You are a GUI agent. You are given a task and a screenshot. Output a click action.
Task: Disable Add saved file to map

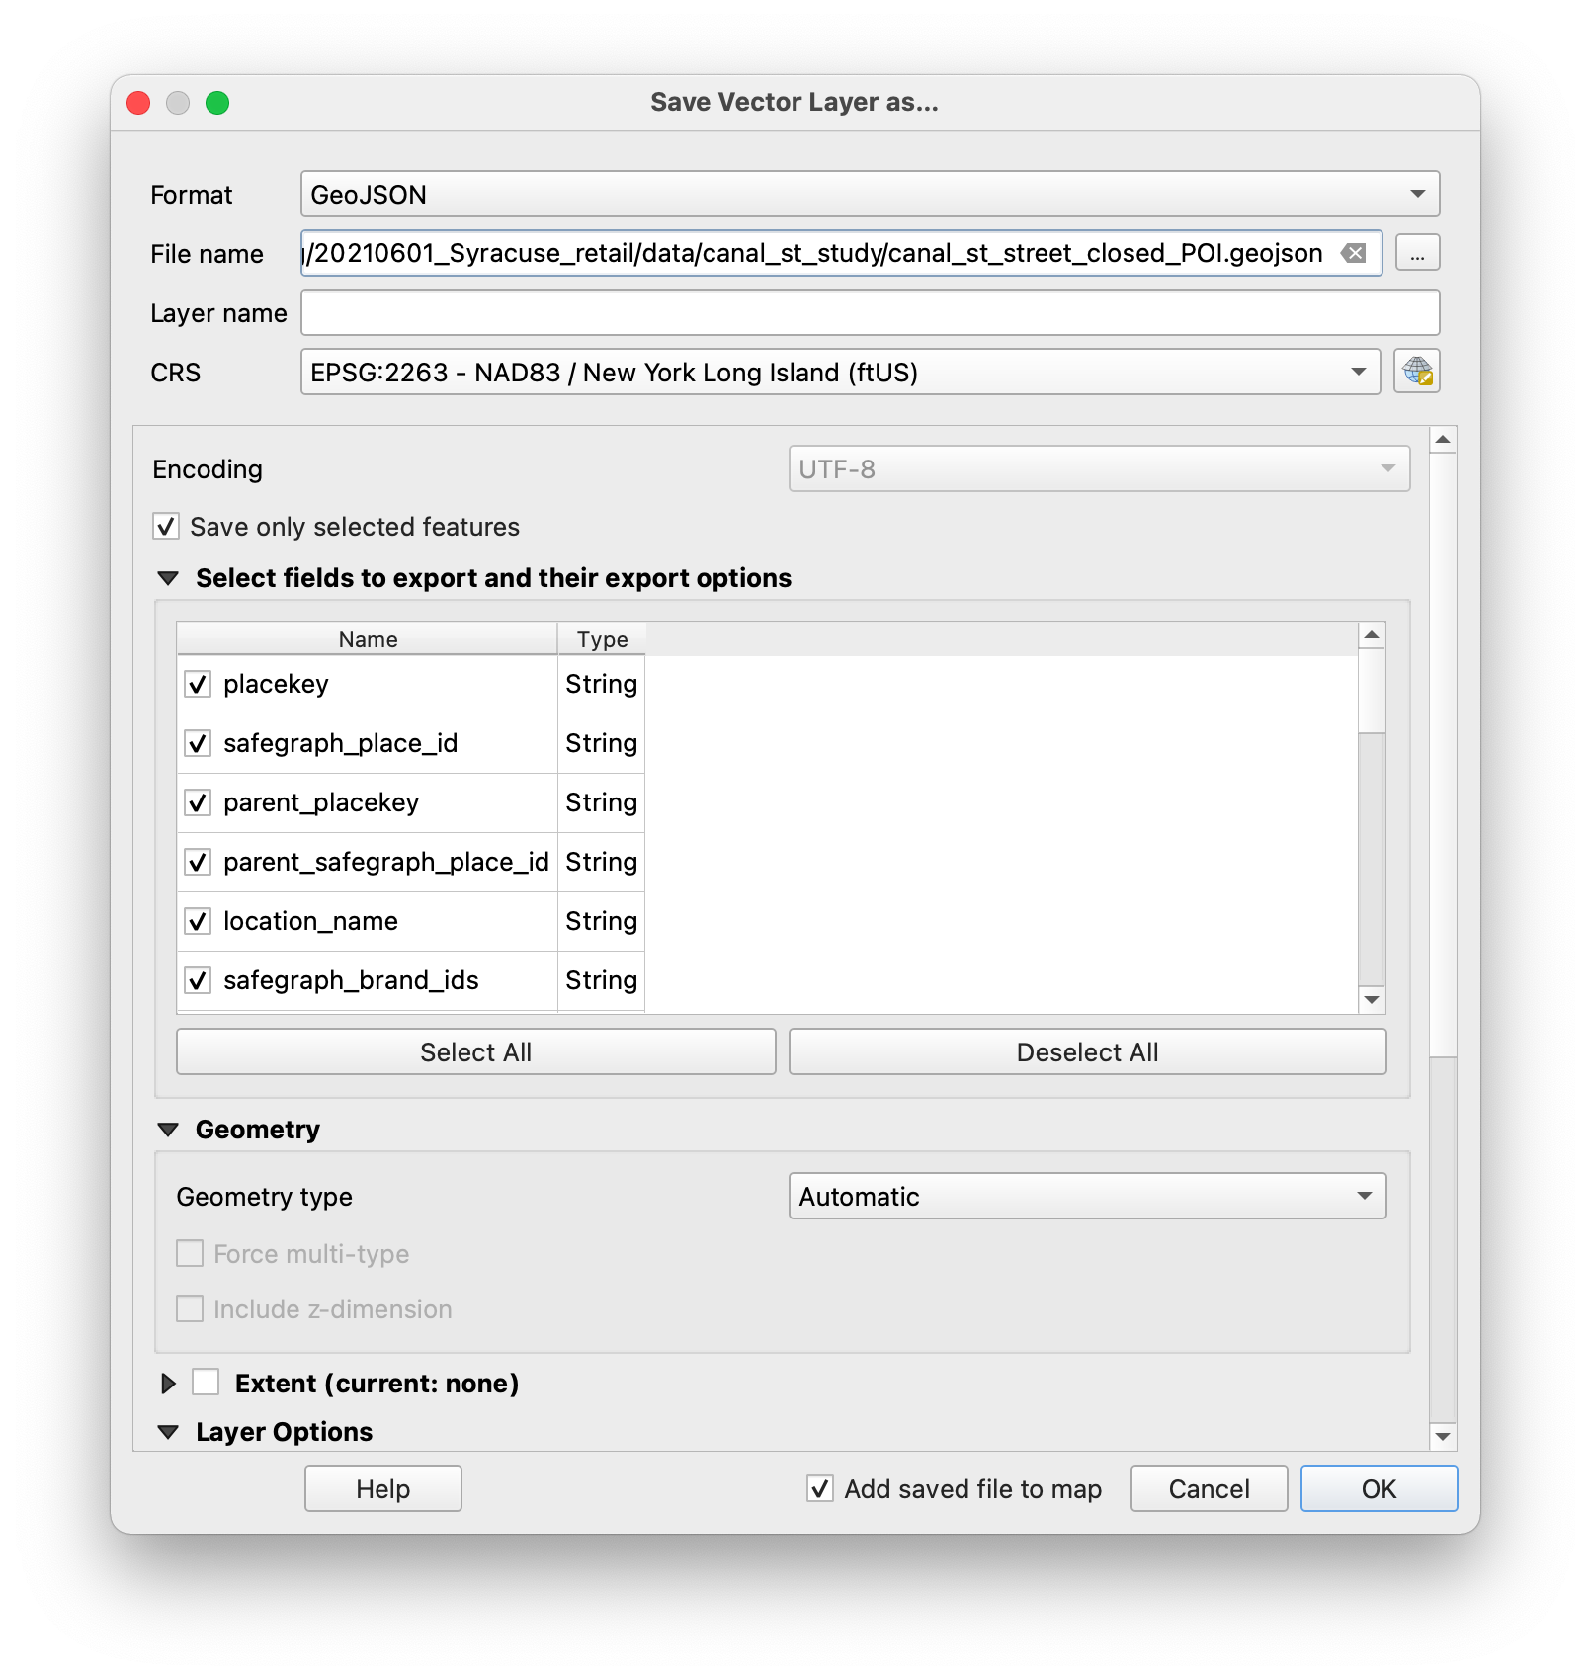pos(820,1488)
